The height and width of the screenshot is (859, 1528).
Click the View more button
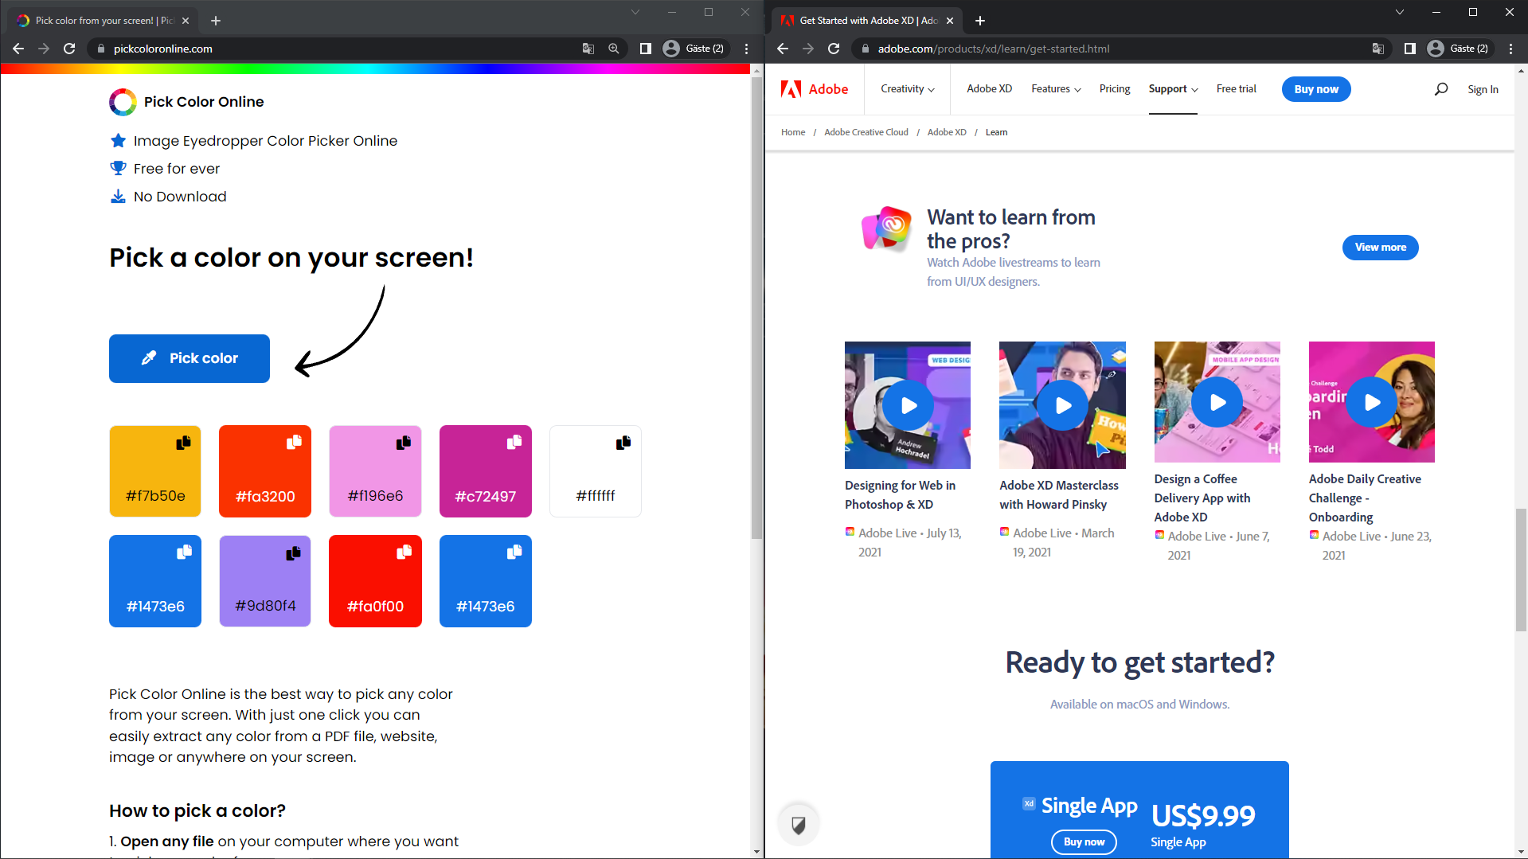click(x=1380, y=247)
